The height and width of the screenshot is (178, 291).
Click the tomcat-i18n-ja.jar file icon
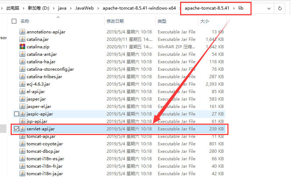click(x=22, y=173)
